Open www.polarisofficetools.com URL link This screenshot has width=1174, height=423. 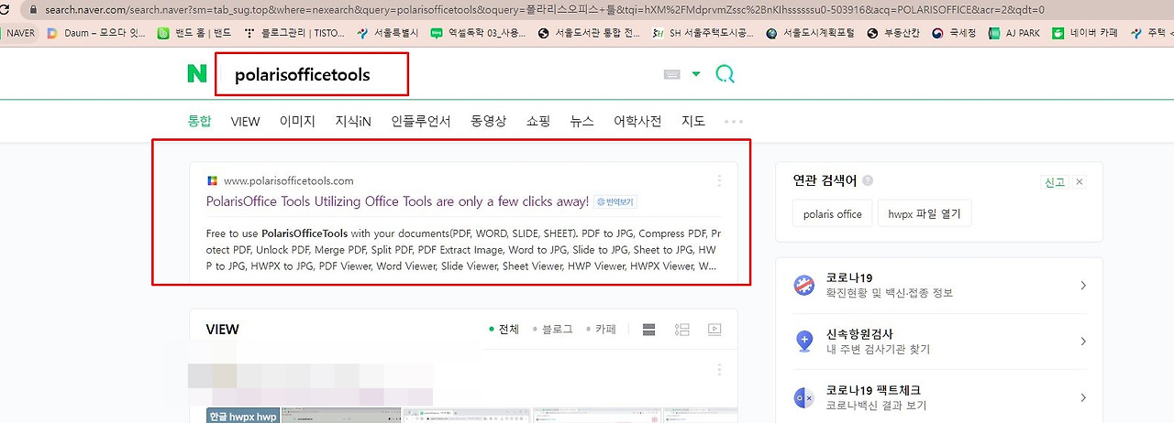click(x=288, y=180)
